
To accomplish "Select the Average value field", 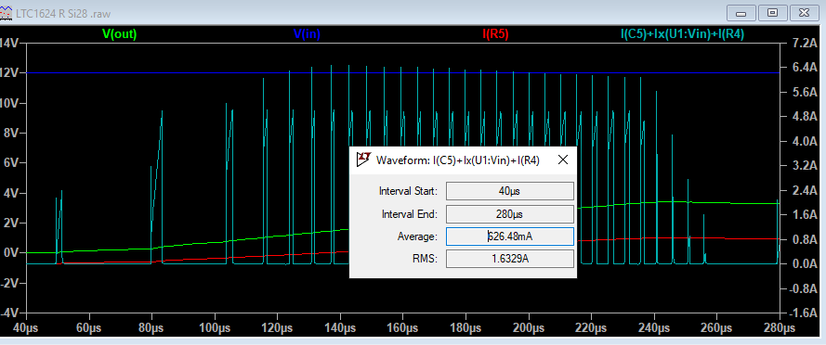I will pyautogui.click(x=509, y=236).
